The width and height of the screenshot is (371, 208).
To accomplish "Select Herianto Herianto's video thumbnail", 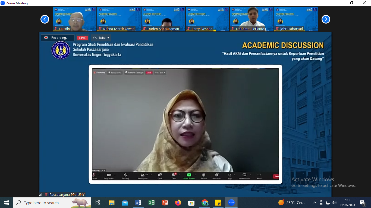I will 252,19.
